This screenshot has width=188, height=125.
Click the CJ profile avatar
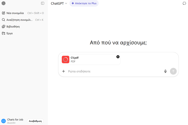[4, 121]
